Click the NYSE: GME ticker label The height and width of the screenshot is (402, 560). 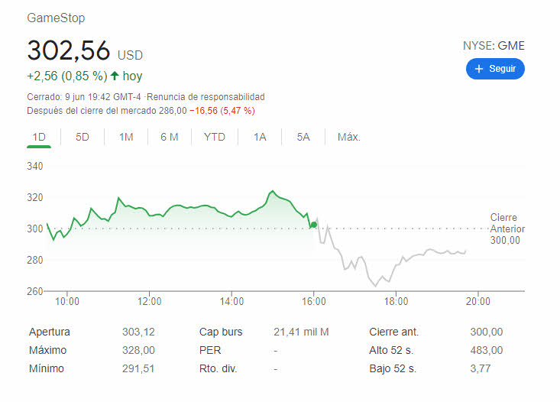pos(494,45)
